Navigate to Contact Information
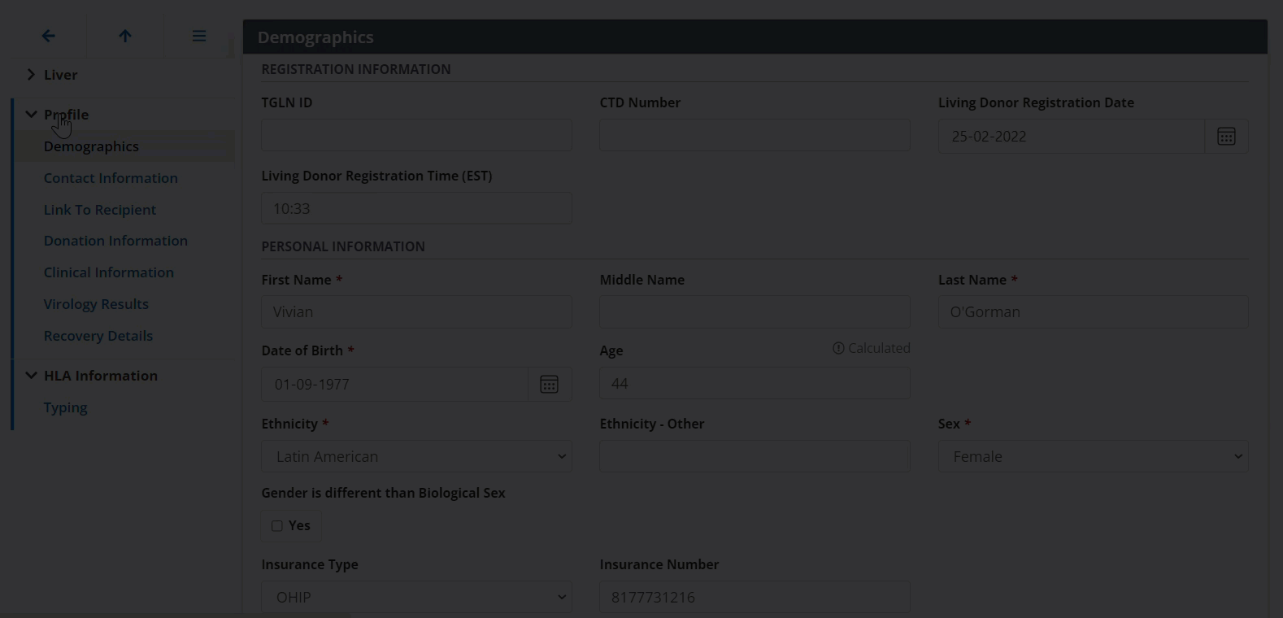The width and height of the screenshot is (1283, 618). 111,177
